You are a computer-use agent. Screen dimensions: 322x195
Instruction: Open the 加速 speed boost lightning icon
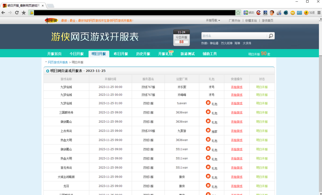point(306,13)
